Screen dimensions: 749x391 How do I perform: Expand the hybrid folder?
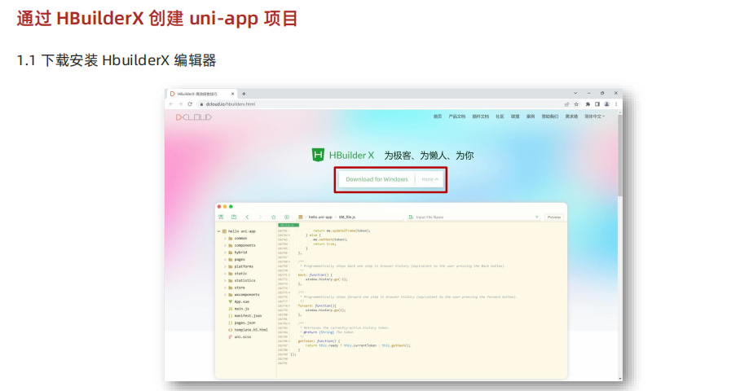226,253
